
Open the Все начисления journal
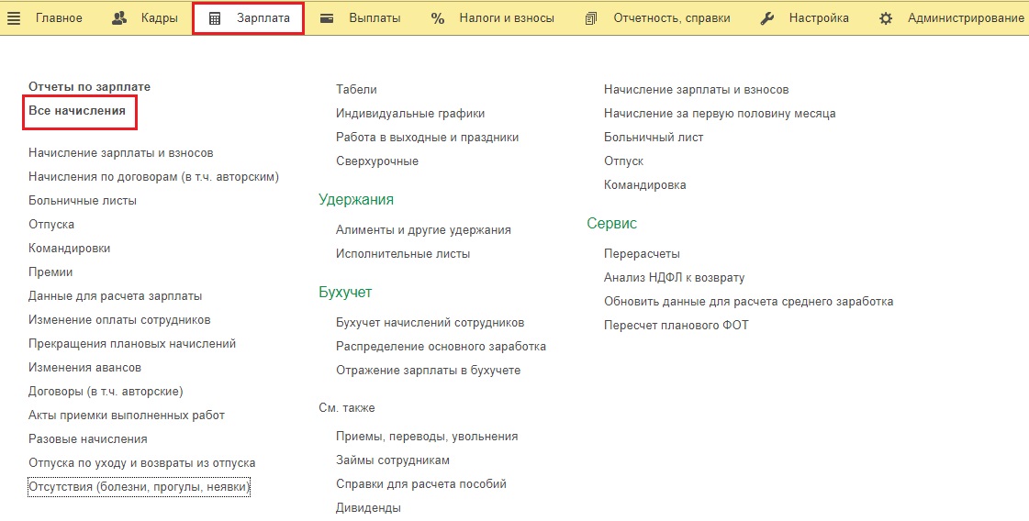(77, 111)
